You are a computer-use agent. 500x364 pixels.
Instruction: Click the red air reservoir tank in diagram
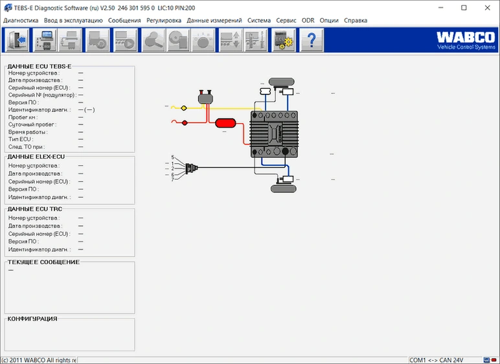(x=225, y=123)
